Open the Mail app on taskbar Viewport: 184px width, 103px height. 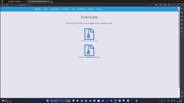tap(90, 101)
